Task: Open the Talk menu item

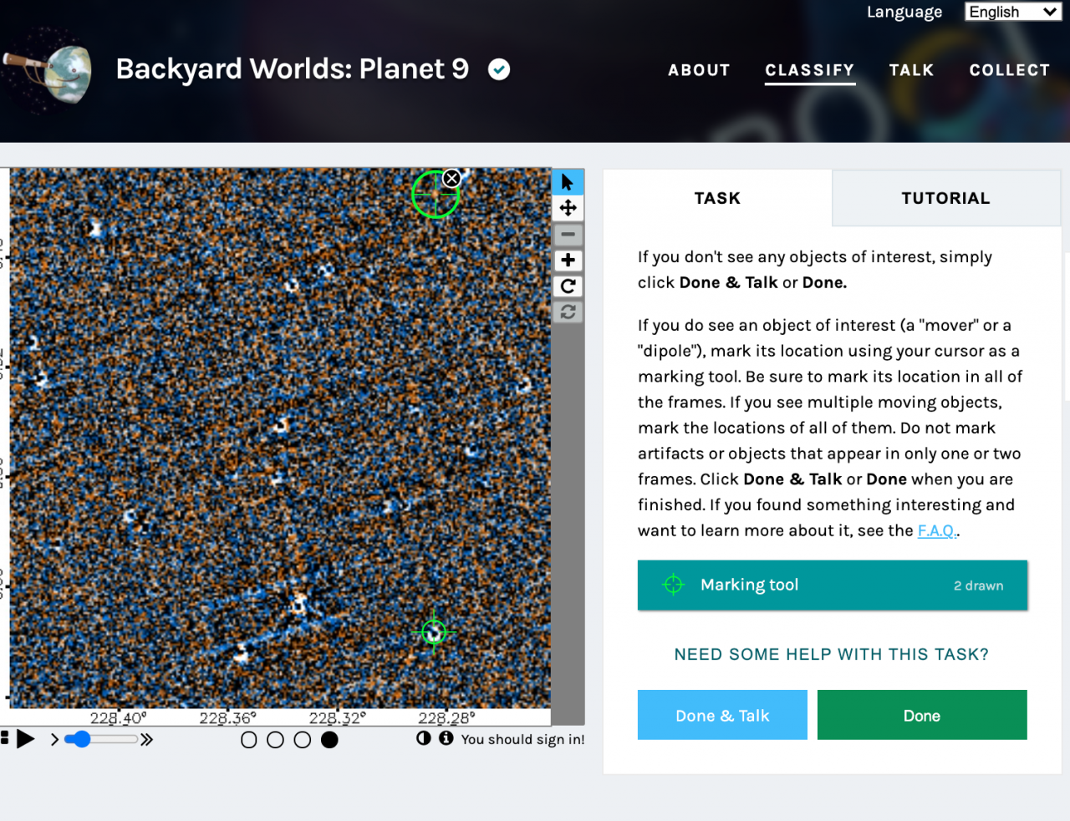Action: (911, 70)
